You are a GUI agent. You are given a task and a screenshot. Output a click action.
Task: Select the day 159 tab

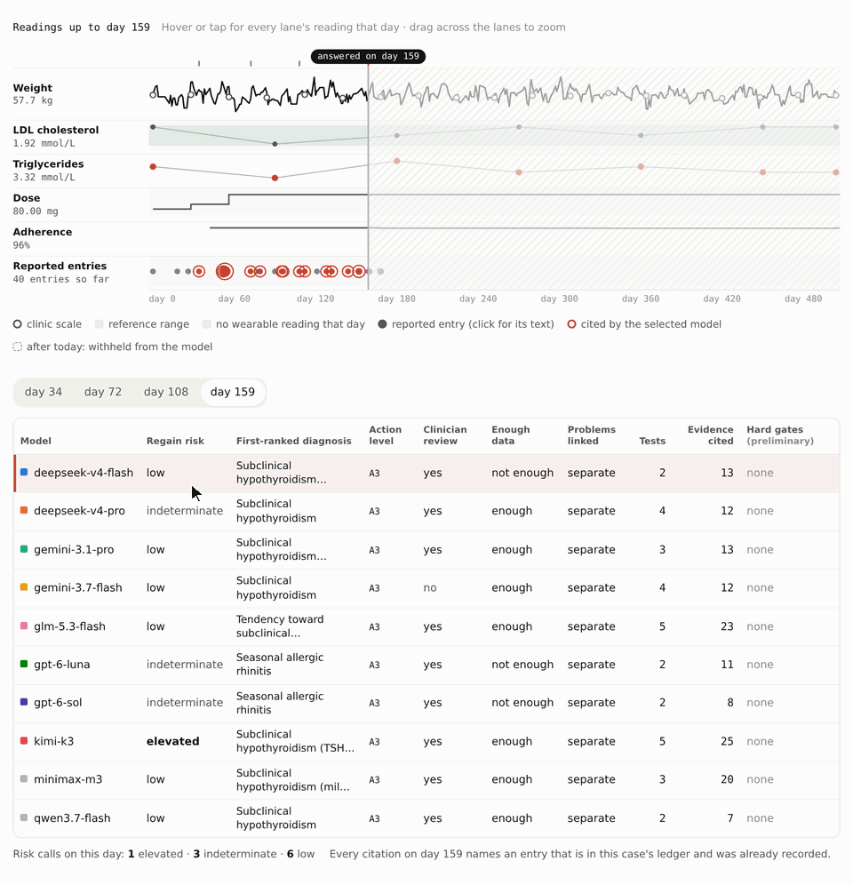click(x=233, y=392)
